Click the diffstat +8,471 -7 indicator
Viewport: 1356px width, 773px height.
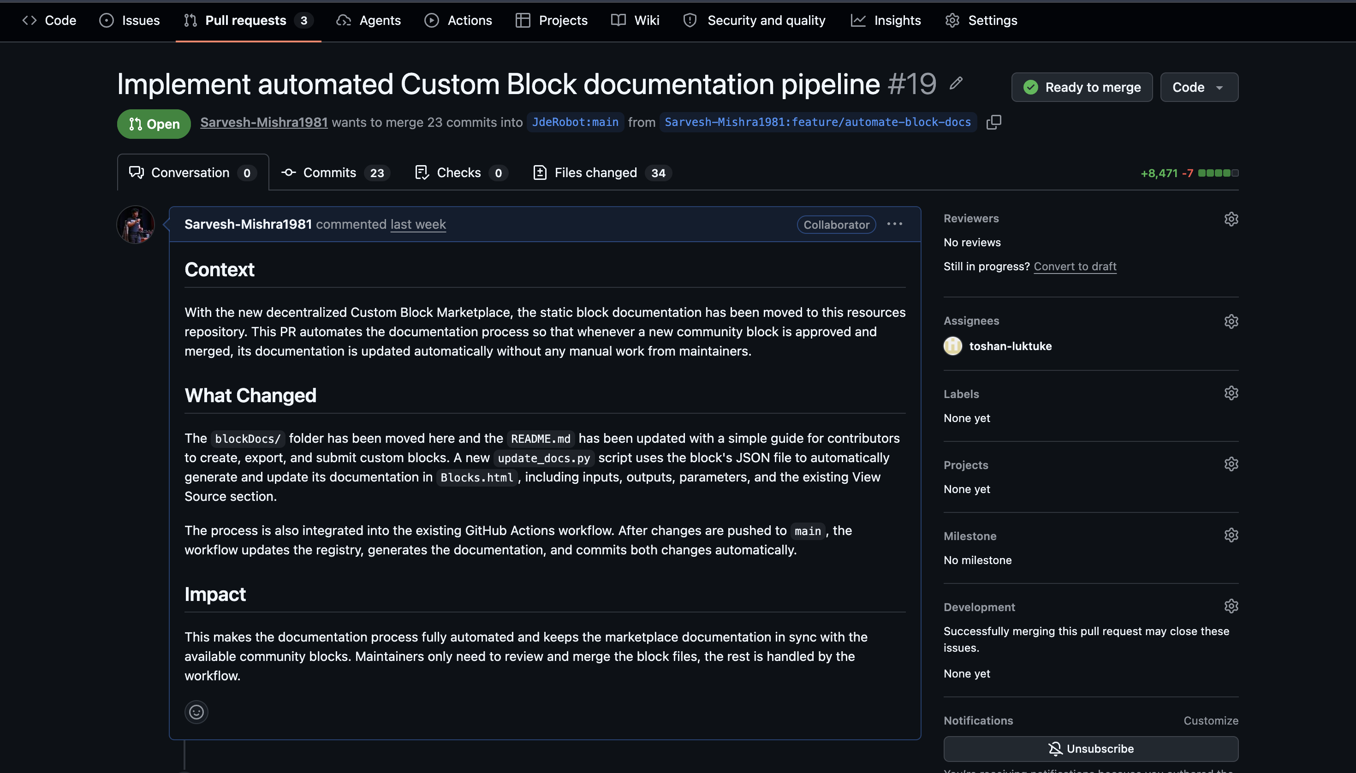coord(1189,173)
